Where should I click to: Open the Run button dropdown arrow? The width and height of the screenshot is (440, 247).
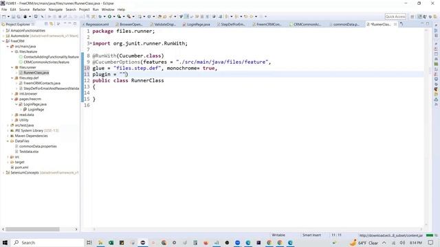[114, 16]
